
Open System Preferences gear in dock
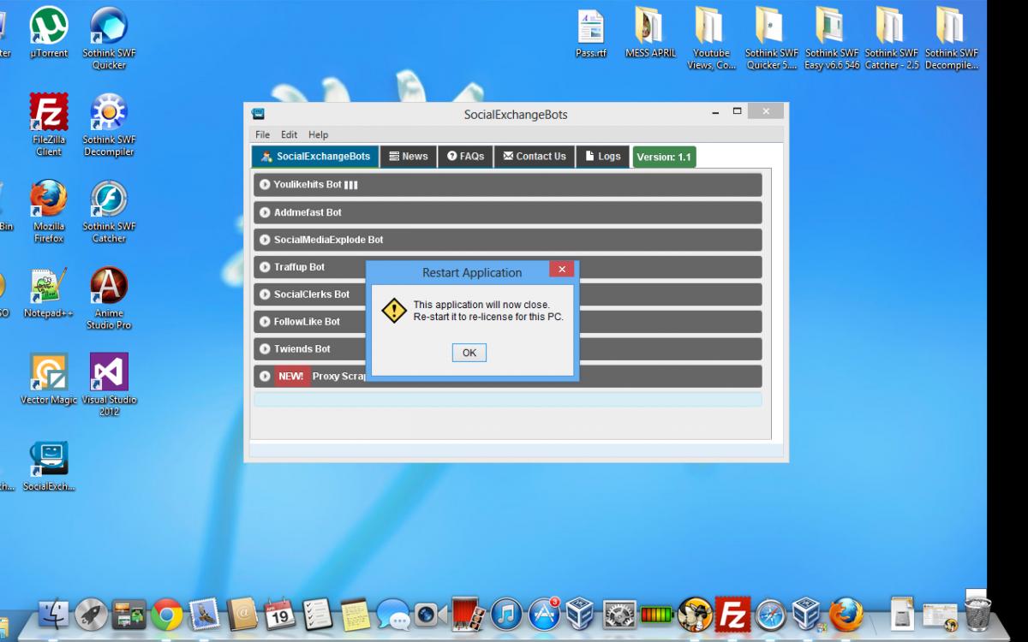click(619, 615)
